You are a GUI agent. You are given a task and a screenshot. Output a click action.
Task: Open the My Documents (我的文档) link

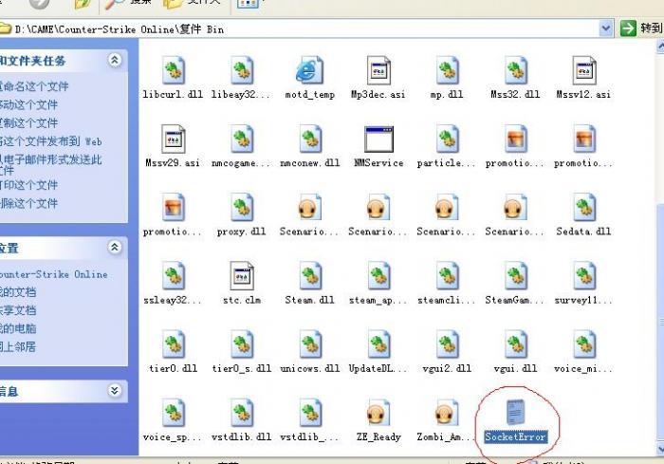[x=18, y=292]
